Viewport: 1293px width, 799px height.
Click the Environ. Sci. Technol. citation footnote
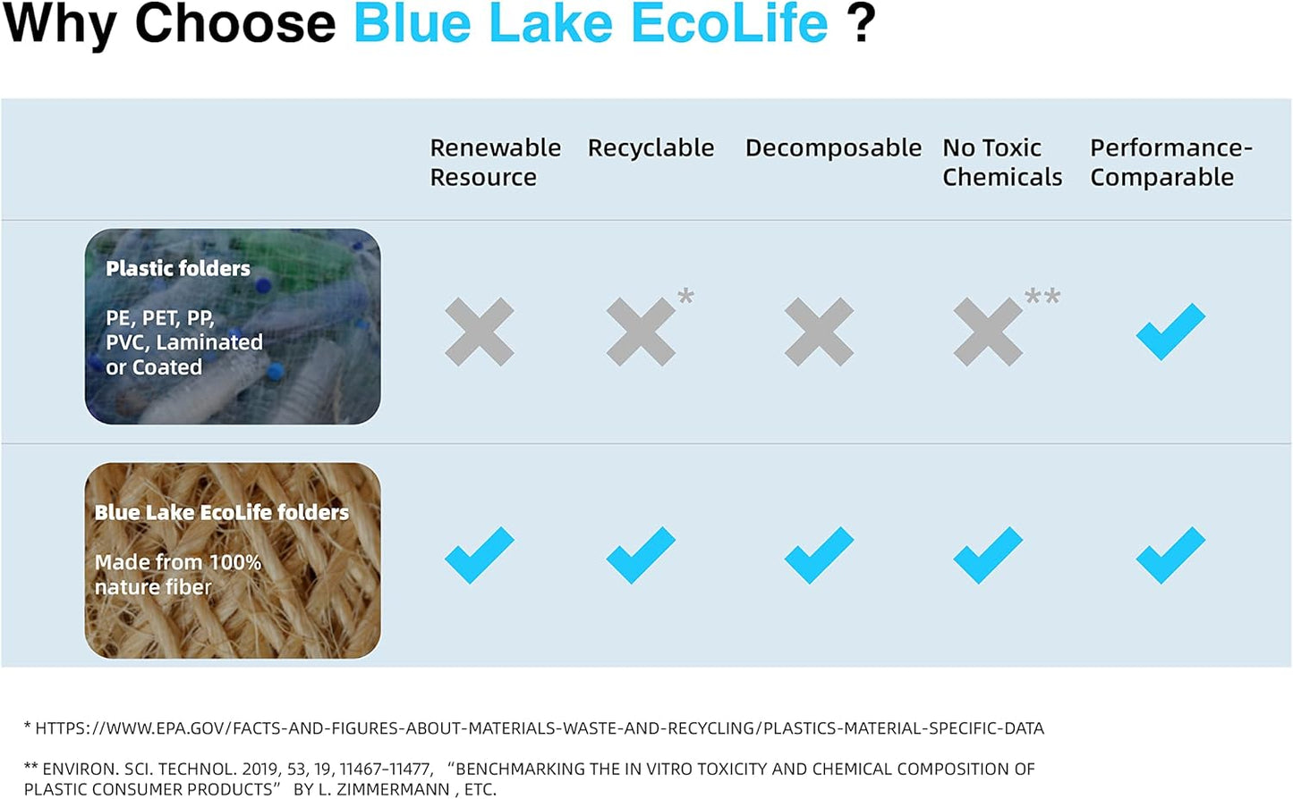coord(528,778)
